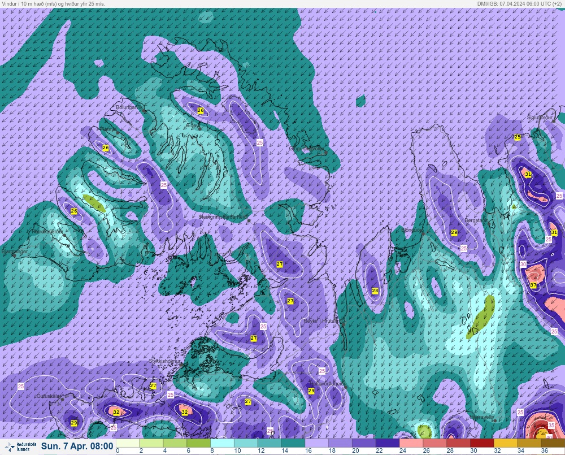
Task: Click the brown legend swatch above 36
Action: tap(553, 443)
